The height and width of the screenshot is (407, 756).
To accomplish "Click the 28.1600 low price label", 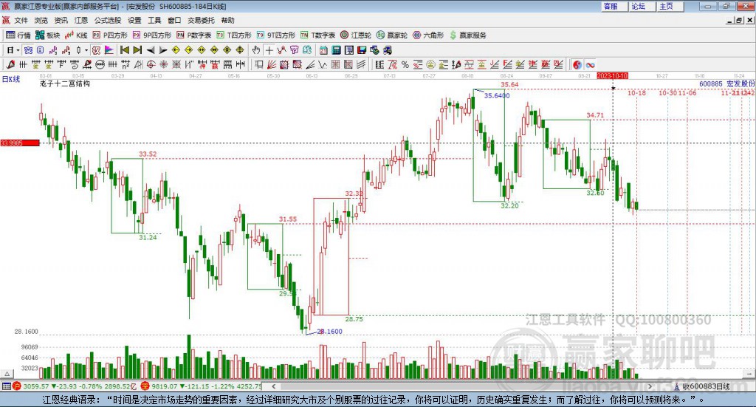I will 330,332.
